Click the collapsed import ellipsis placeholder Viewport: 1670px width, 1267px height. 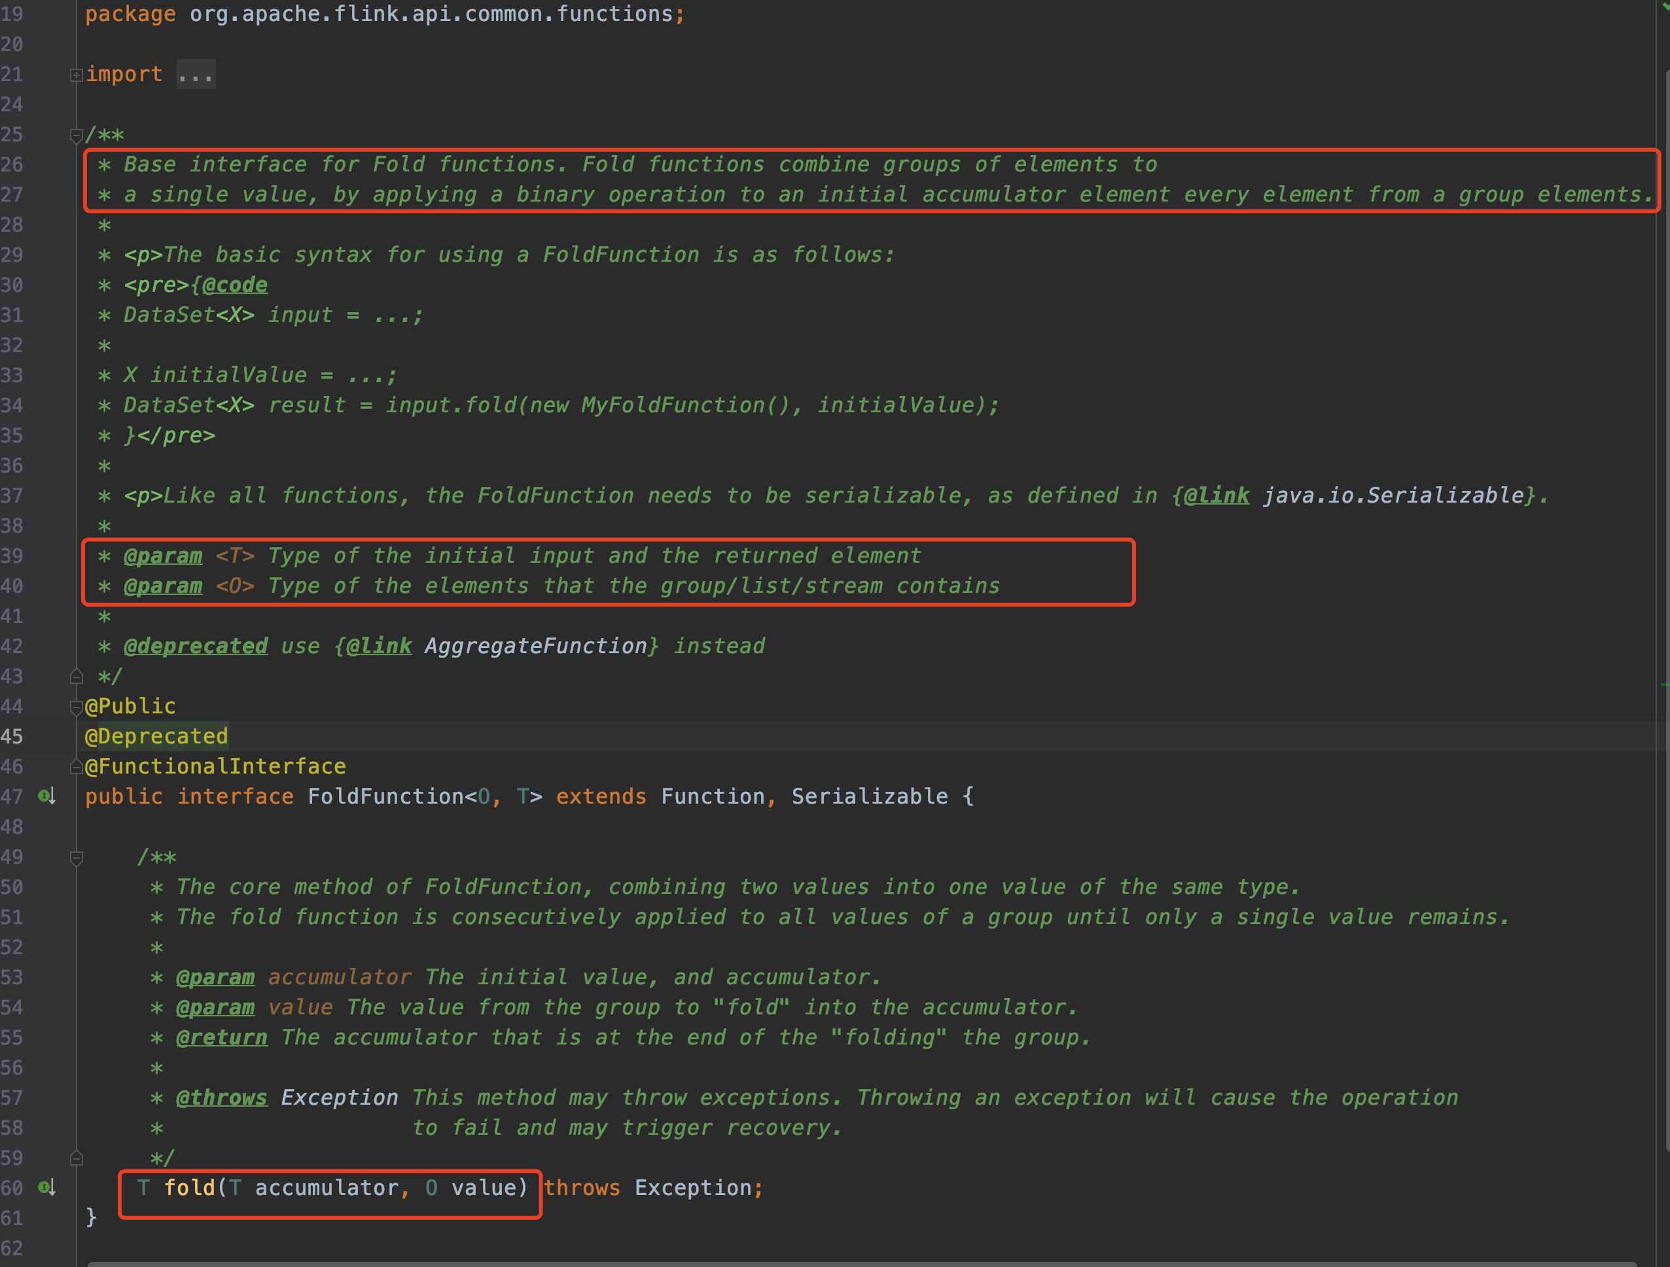click(x=196, y=74)
